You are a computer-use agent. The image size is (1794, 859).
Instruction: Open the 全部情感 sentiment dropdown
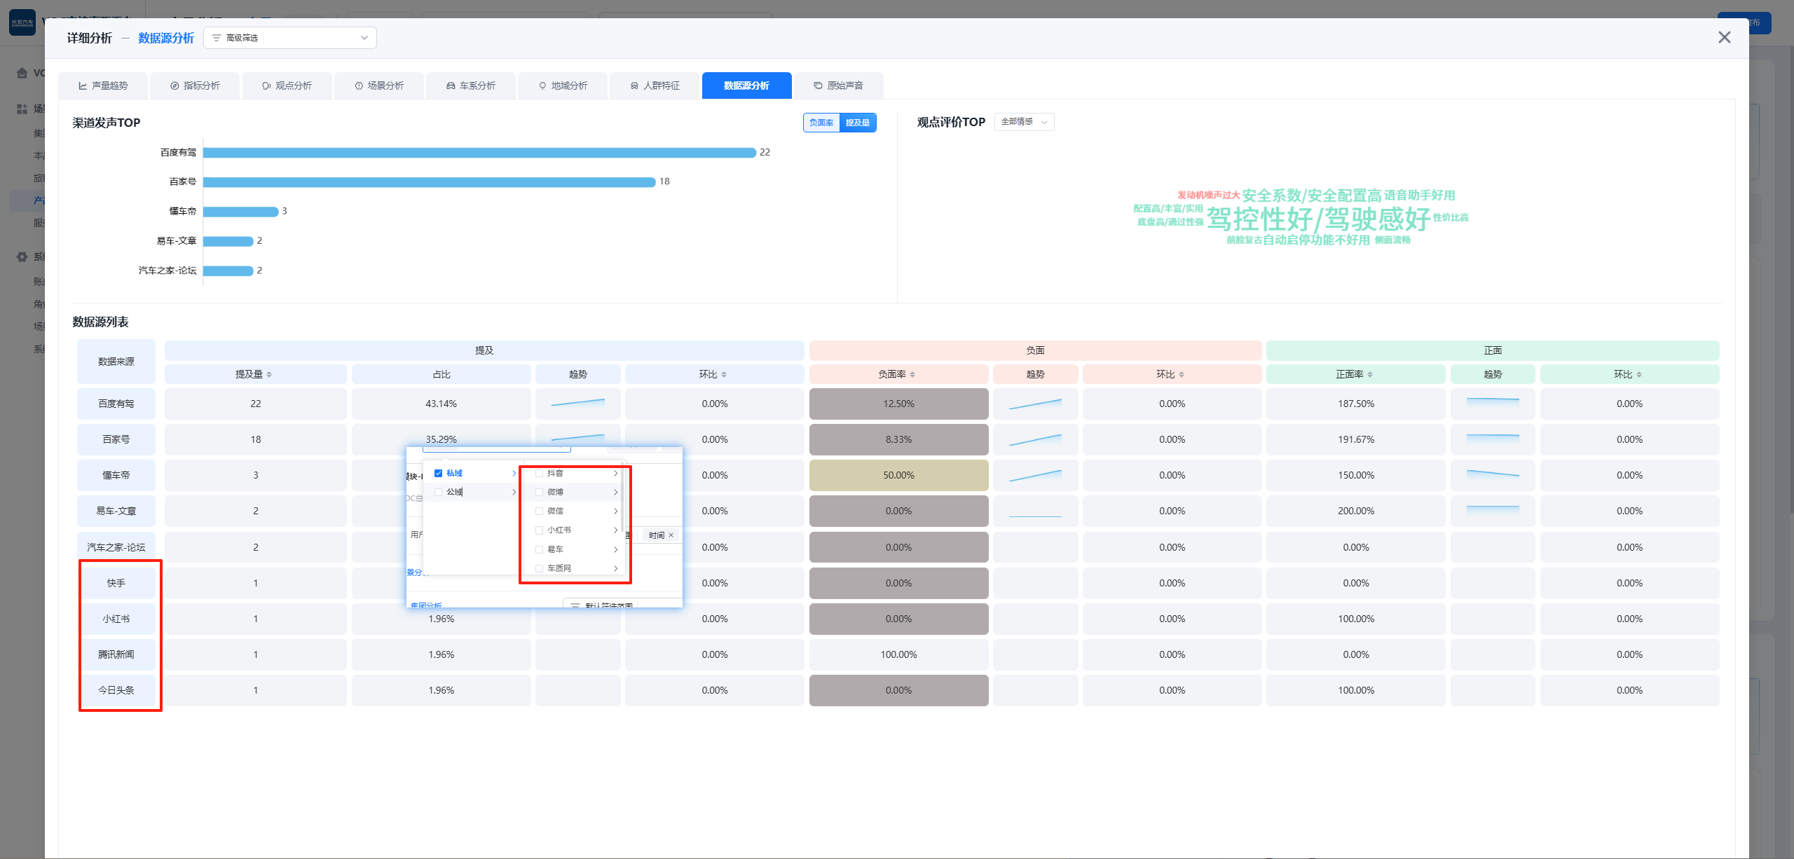click(x=1024, y=122)
